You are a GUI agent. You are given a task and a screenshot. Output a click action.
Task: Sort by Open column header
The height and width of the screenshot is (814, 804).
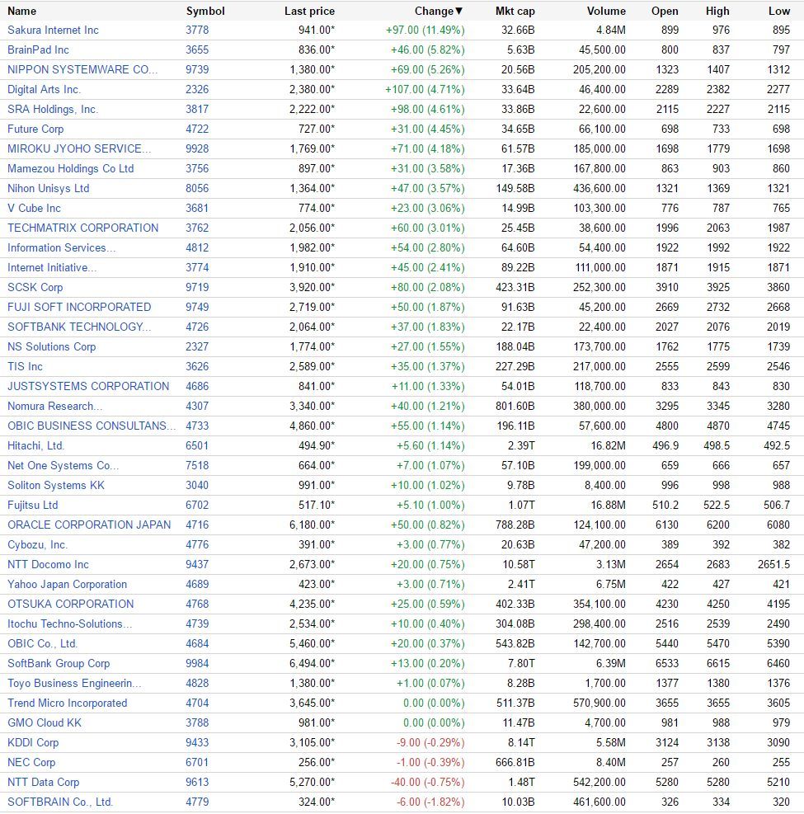tap(665, 11)
